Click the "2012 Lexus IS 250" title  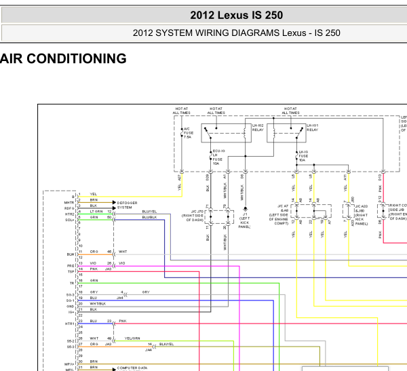tap(236, 15)
